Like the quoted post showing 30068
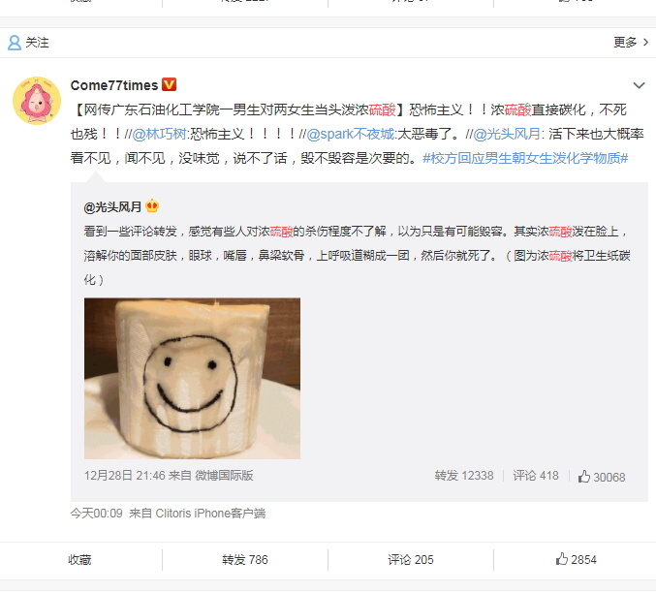The image size is (656, 593). click(602, 477)
